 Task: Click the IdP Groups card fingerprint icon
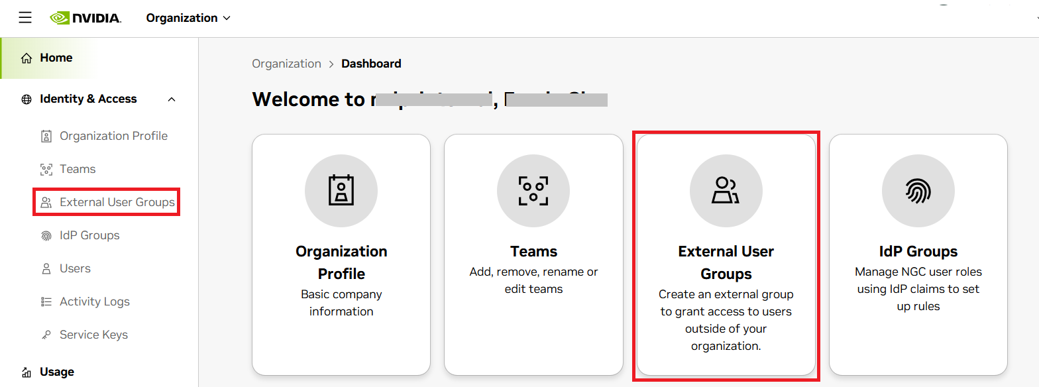pyautogui.click(x=918, y=191)
